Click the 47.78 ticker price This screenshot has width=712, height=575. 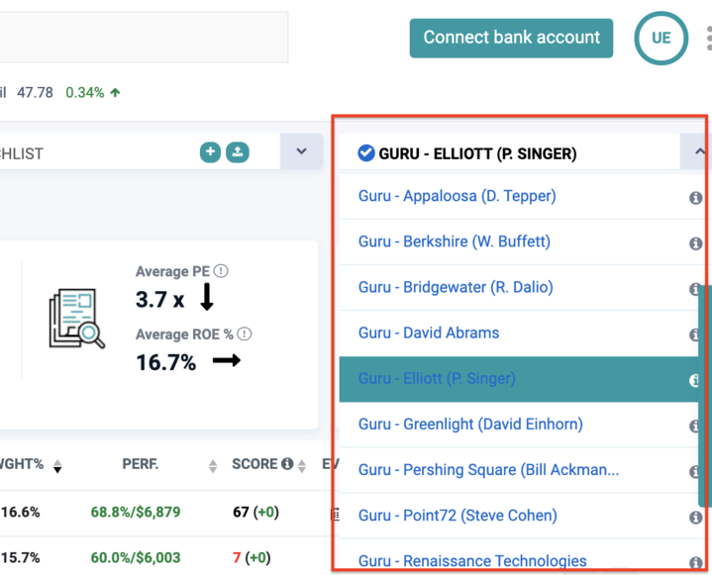[35, 93]
